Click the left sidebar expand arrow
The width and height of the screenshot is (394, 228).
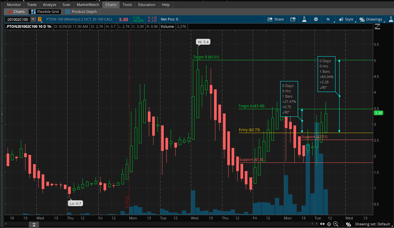(x=2, y=114)
